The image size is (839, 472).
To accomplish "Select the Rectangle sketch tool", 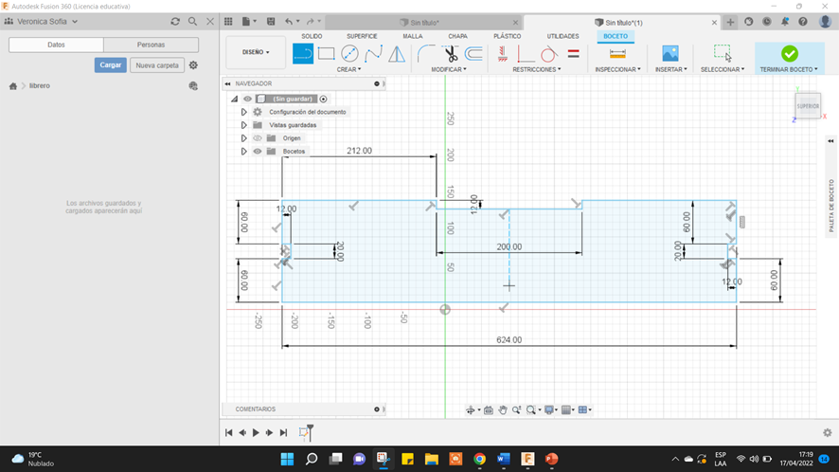I will [327, 54].
